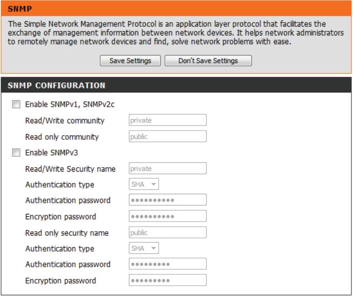Click Encryption password field for Read/Write security

pyautogui.click(x=167, y=216)
